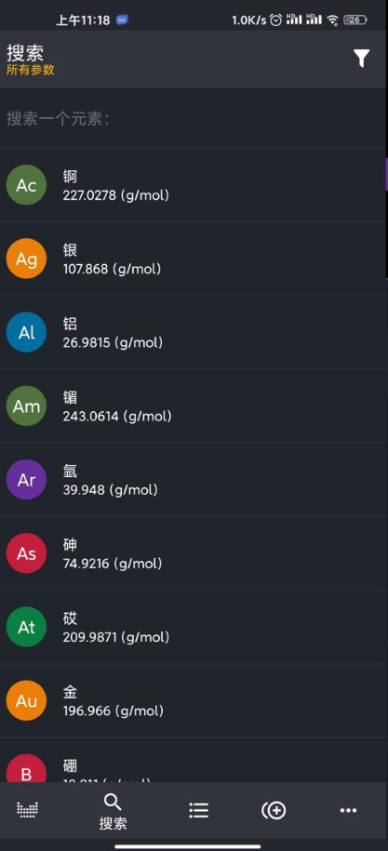Select the 搜索 tab in bottom bar

click(113, 811)
